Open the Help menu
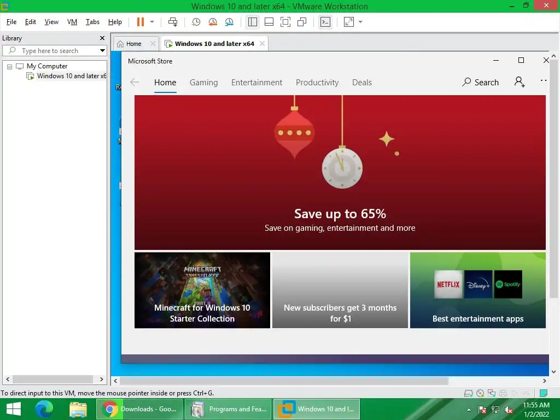Screen dimensions: 560x420 click(x=115, y=22)
